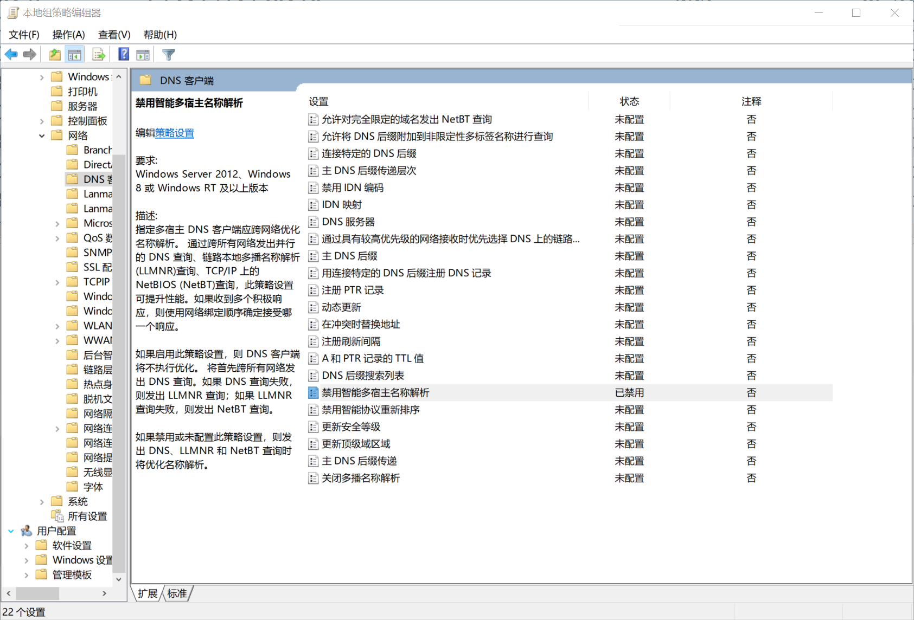Click the show/hide action pane icon
This screenshot has height=620, width=914.
(x=143, y=54)
